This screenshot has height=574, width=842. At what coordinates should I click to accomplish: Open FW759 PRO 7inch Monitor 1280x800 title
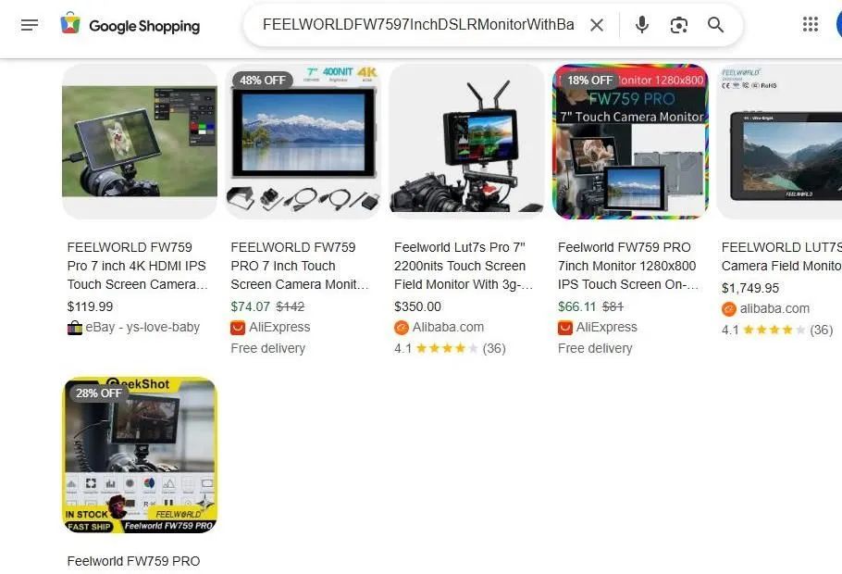[x=628, y=266]
